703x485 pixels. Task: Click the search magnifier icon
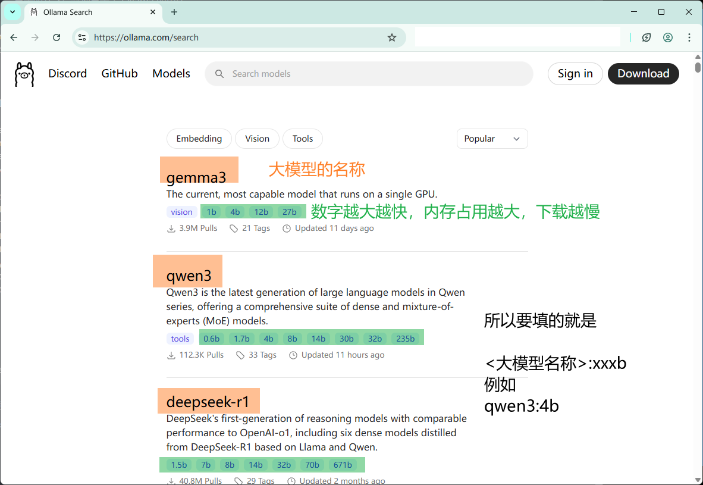click(x=219, y=74)
